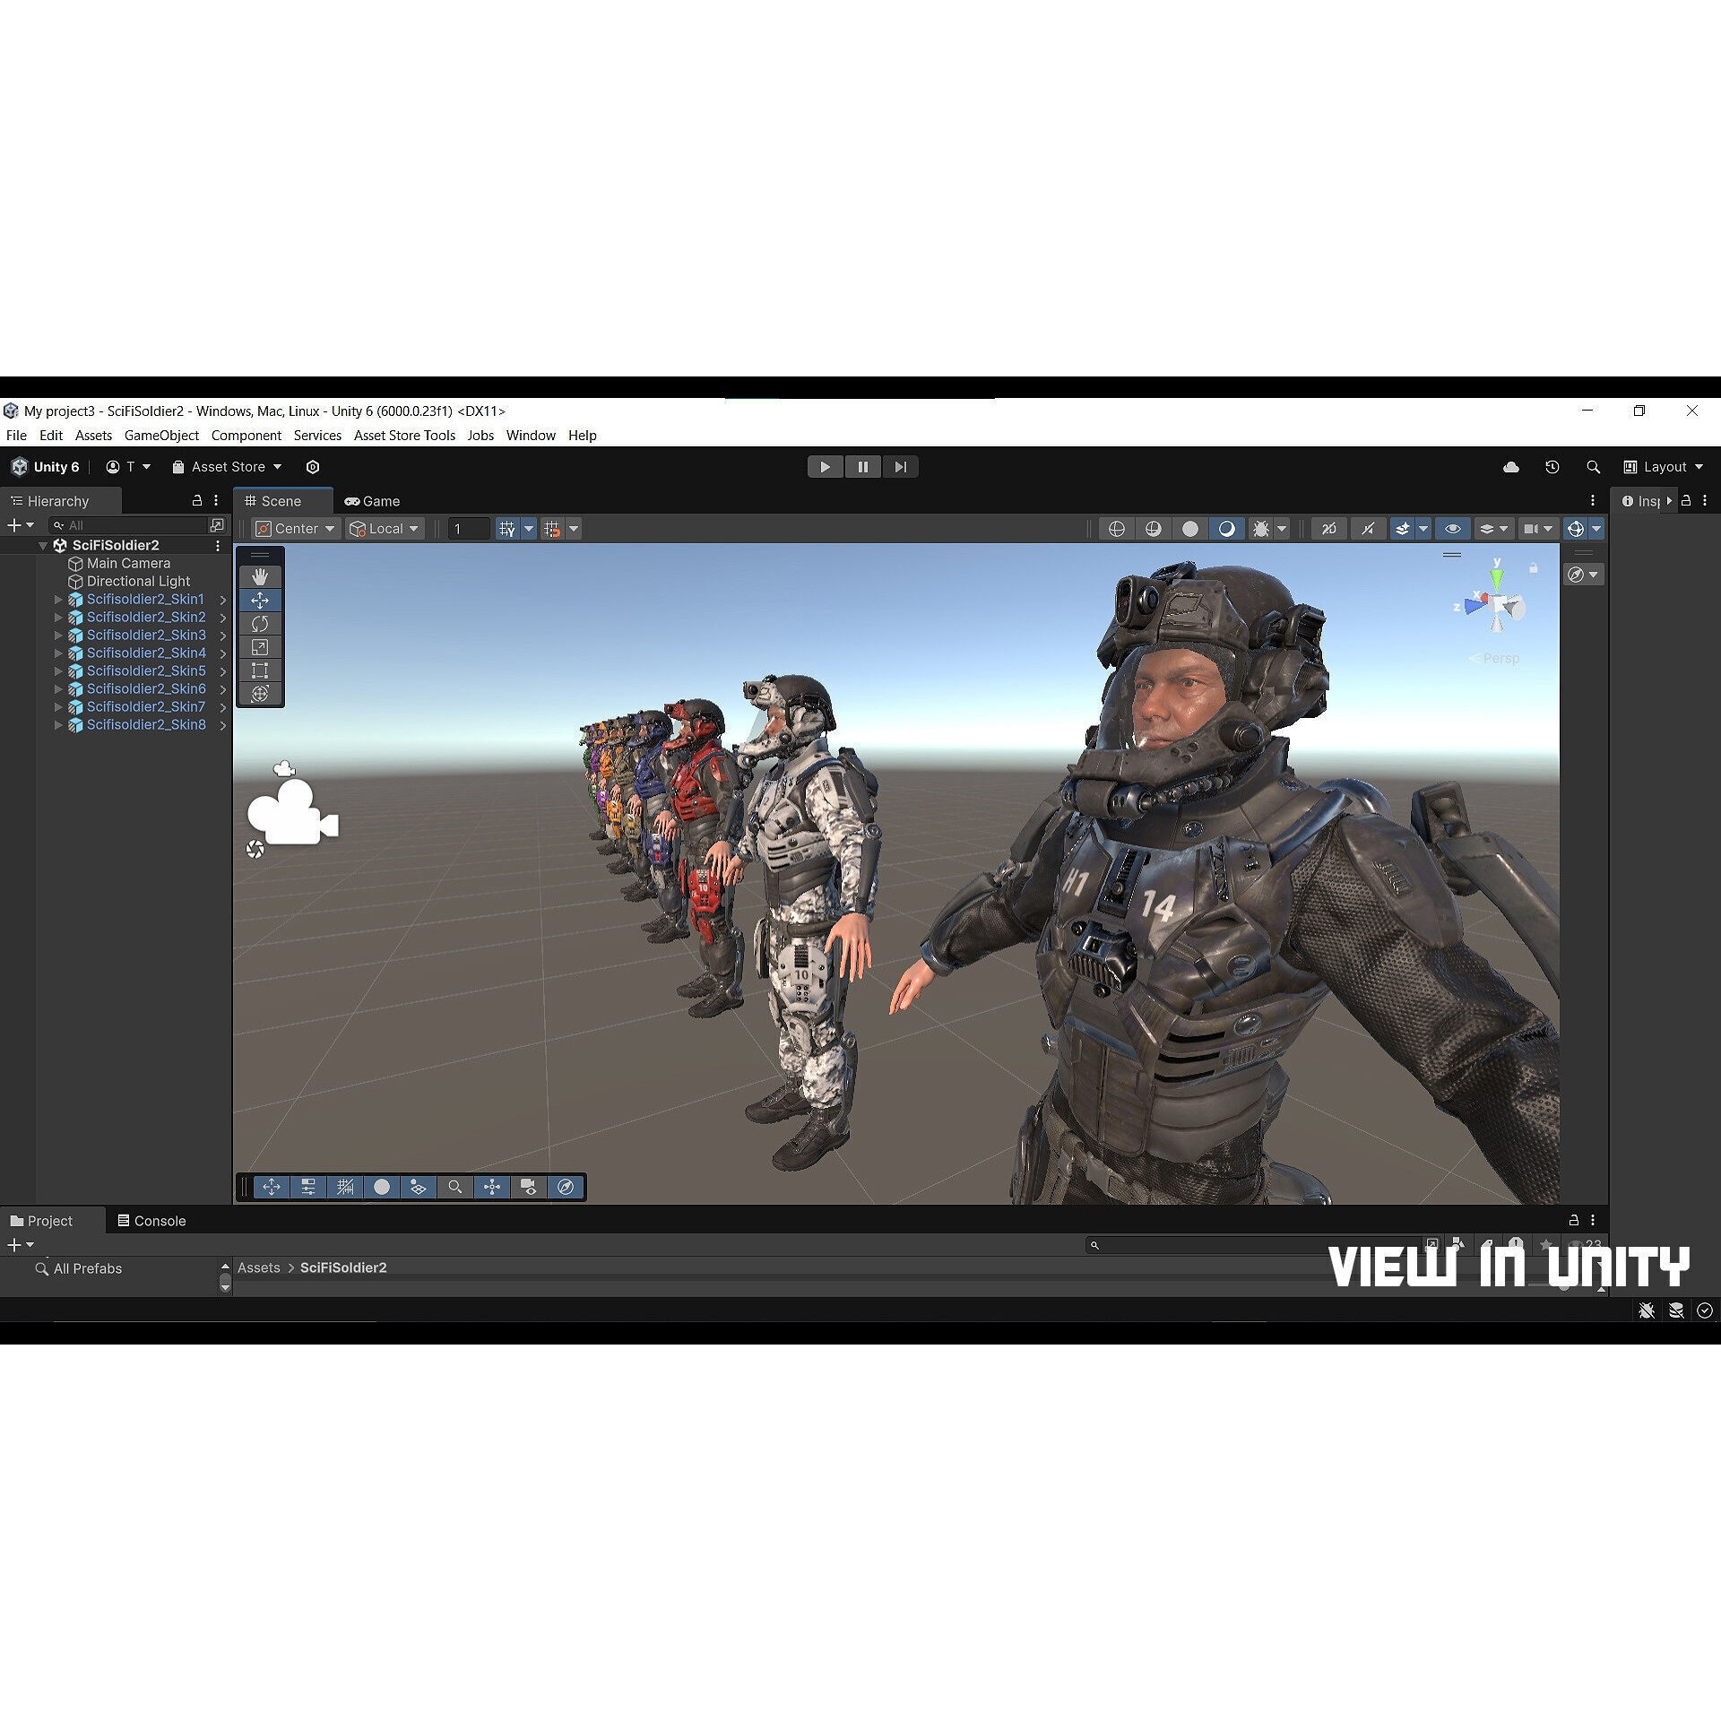Viewport: 1721px width, 1721px height.
Task: Select the Rotate tool
Action: point(260,623)
